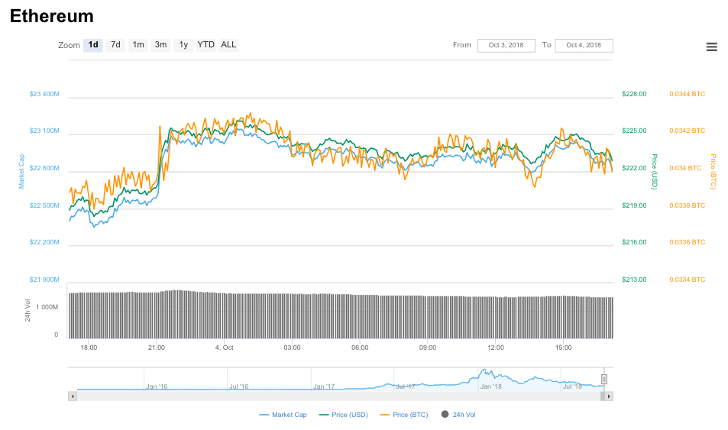This screenshot has width=728, height=430.
Task: Click the 12:00 time axis label
Action: pyautogui.click(x=496, y=348)
